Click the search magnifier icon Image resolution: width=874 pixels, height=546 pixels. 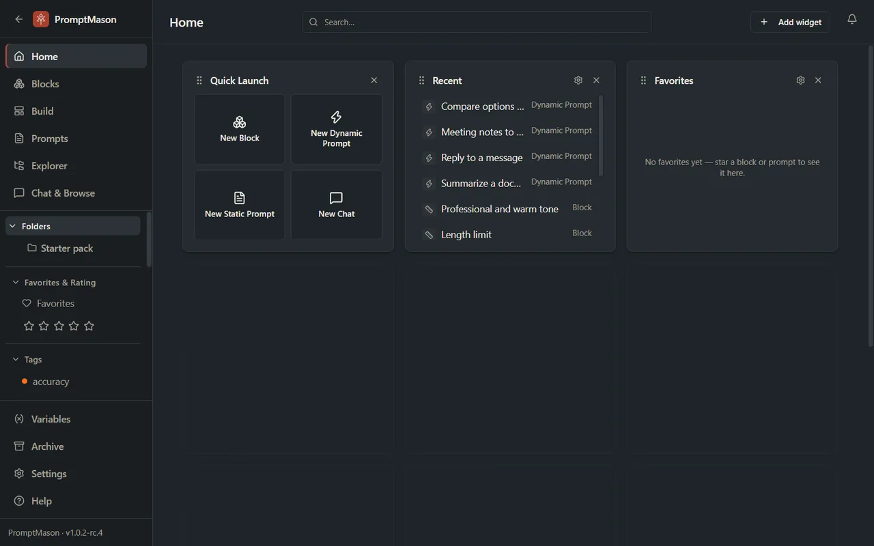coord(313,22)
